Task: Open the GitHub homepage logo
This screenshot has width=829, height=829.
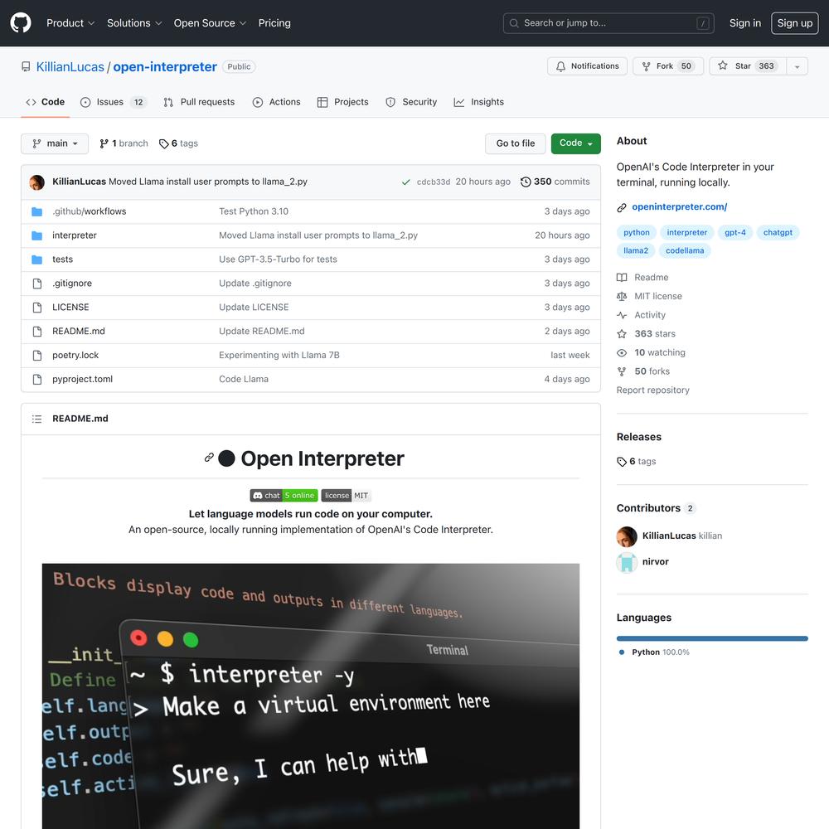Action: [x=21, y=23]
